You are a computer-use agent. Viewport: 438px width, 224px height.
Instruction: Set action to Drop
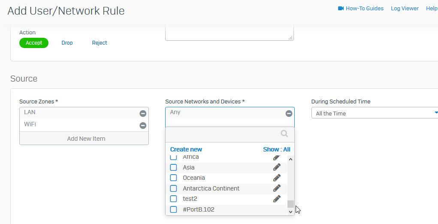[67, 43]
